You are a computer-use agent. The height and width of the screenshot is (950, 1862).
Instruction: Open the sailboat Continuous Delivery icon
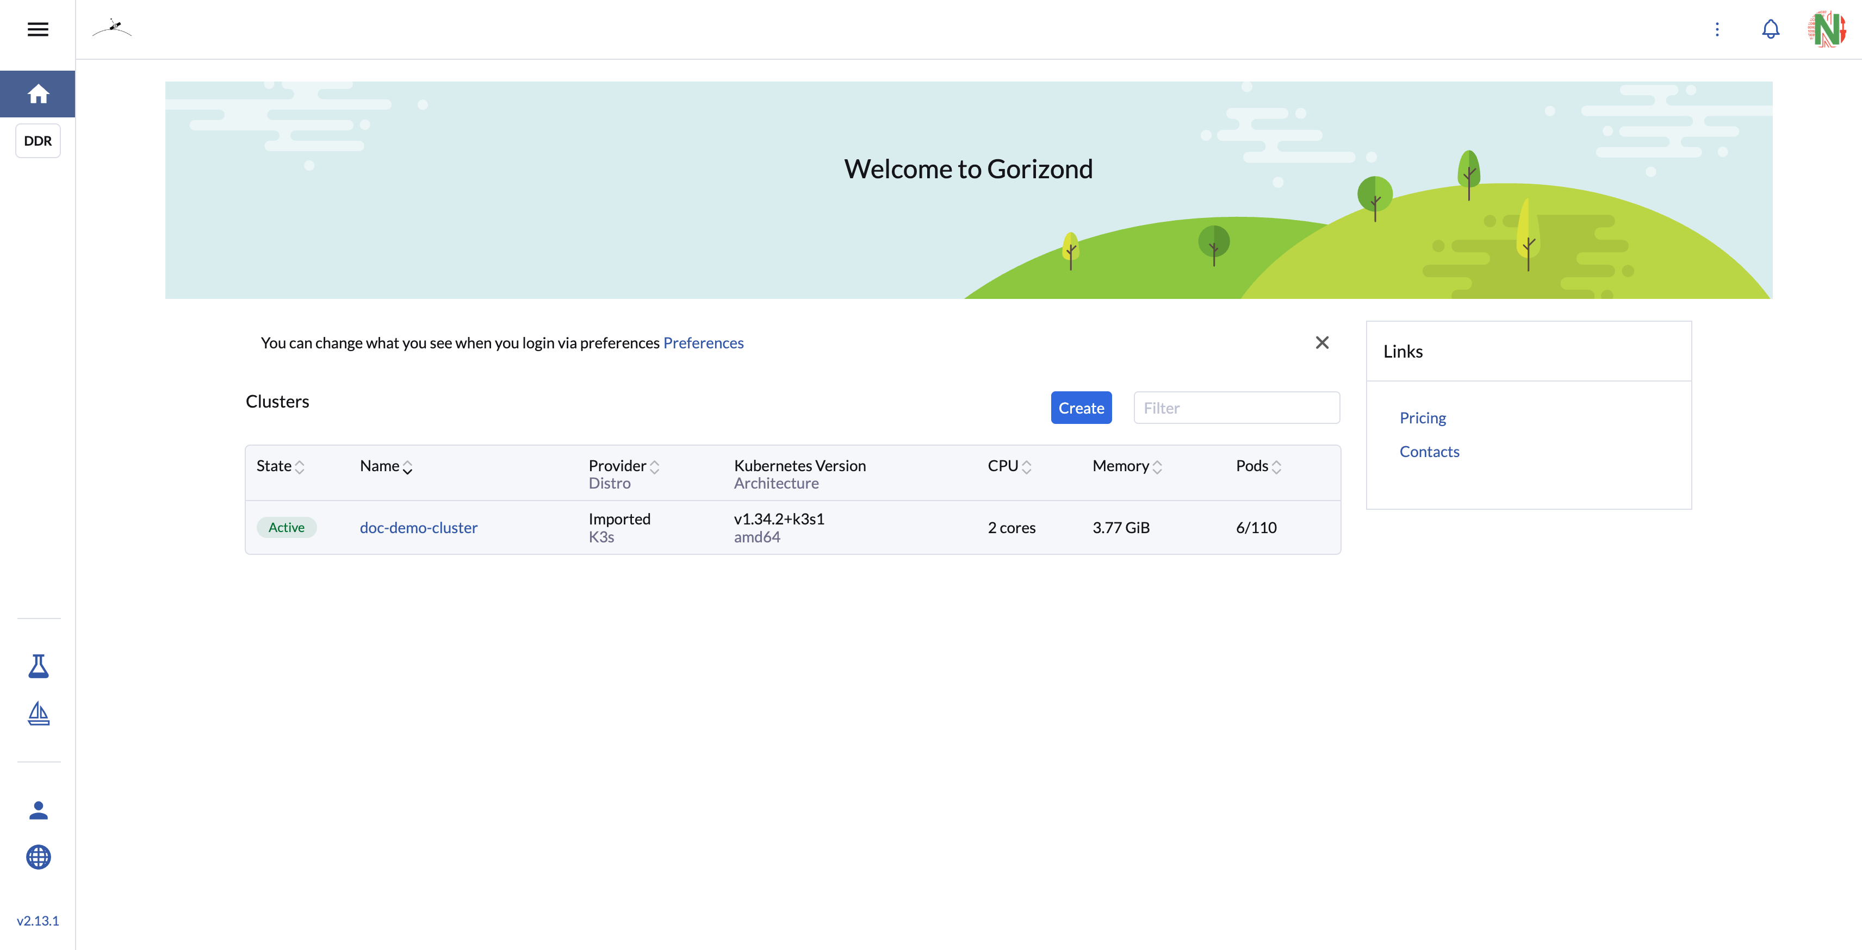38,713
